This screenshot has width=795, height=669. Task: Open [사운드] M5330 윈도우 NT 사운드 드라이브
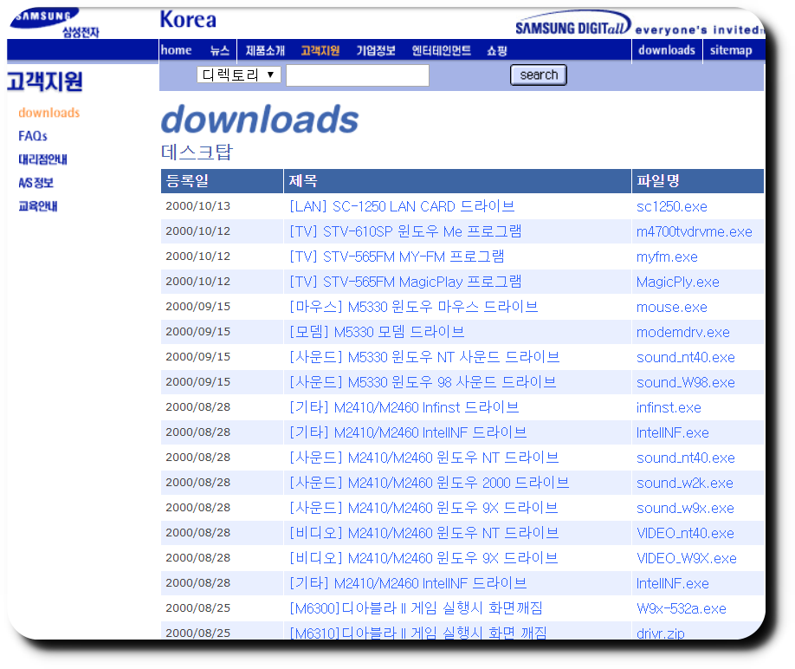point(425,357)
